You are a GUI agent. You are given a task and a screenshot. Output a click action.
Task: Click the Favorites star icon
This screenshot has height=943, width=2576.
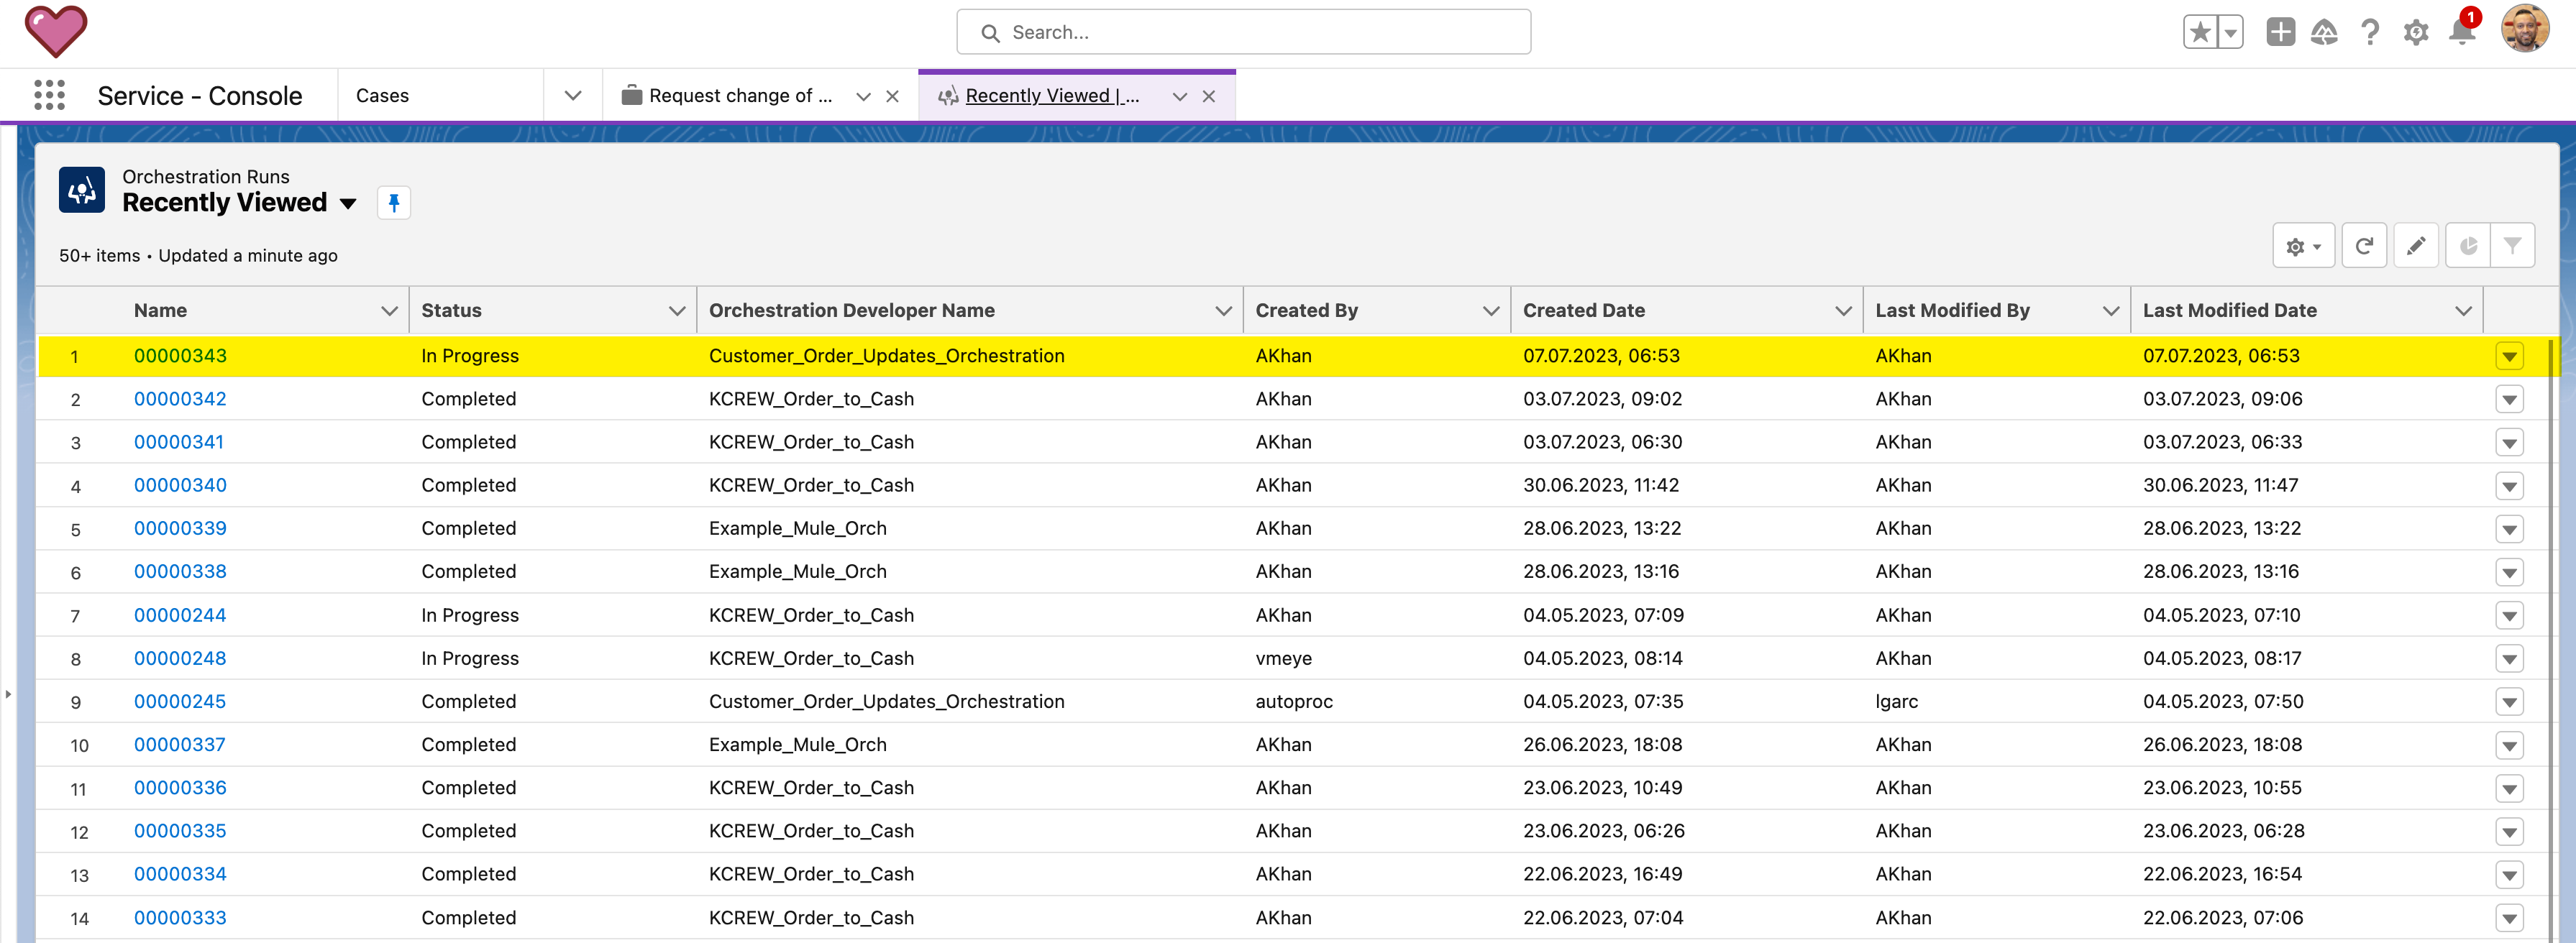point(2200,32)
